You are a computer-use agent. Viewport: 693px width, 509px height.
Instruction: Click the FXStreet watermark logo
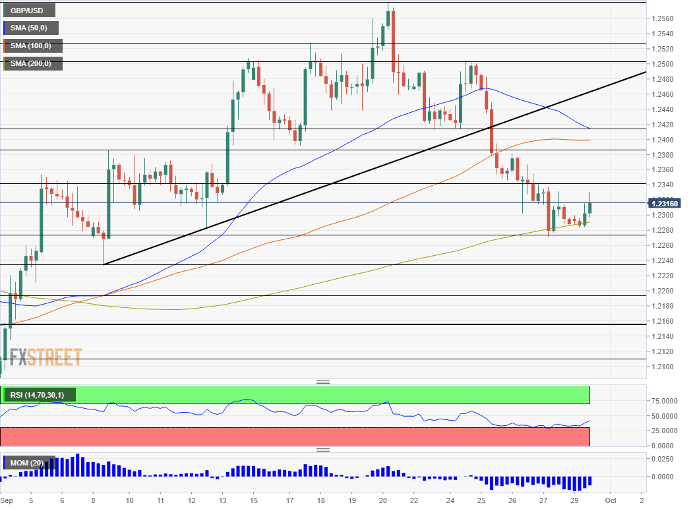(46, 357)
